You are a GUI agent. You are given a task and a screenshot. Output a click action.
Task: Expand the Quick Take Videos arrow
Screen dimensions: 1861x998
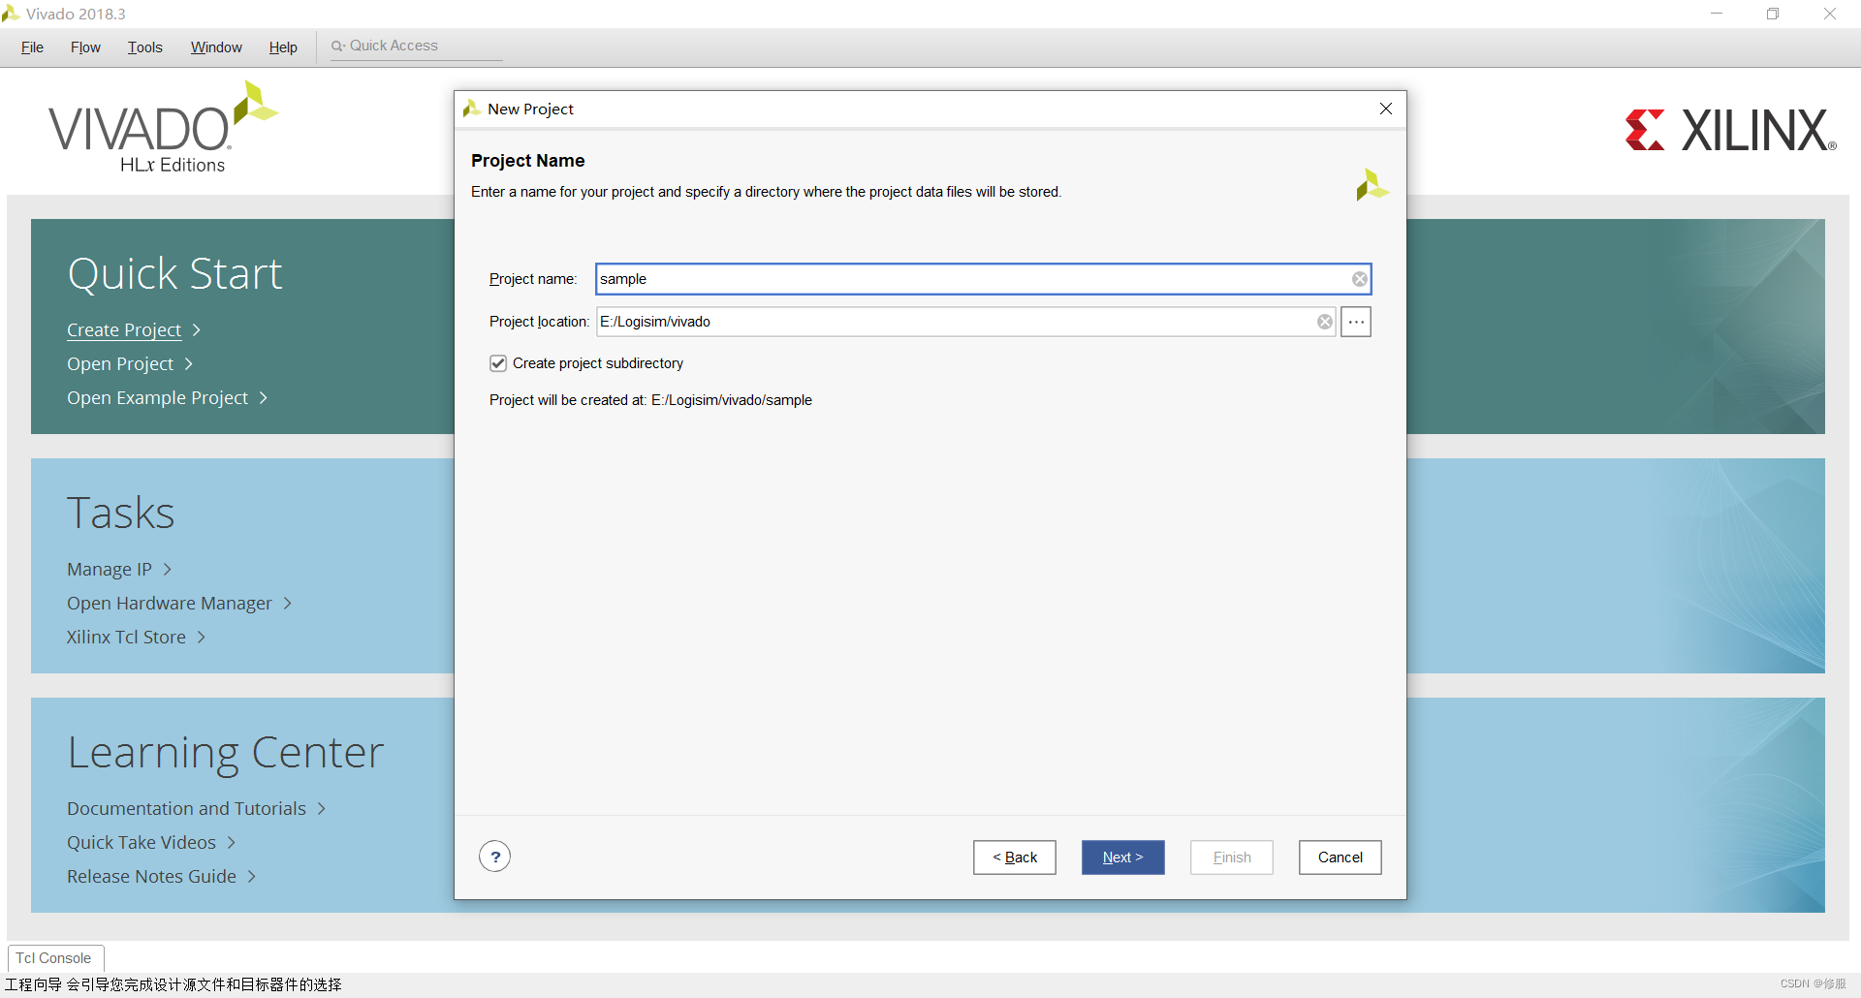[232, 843]
